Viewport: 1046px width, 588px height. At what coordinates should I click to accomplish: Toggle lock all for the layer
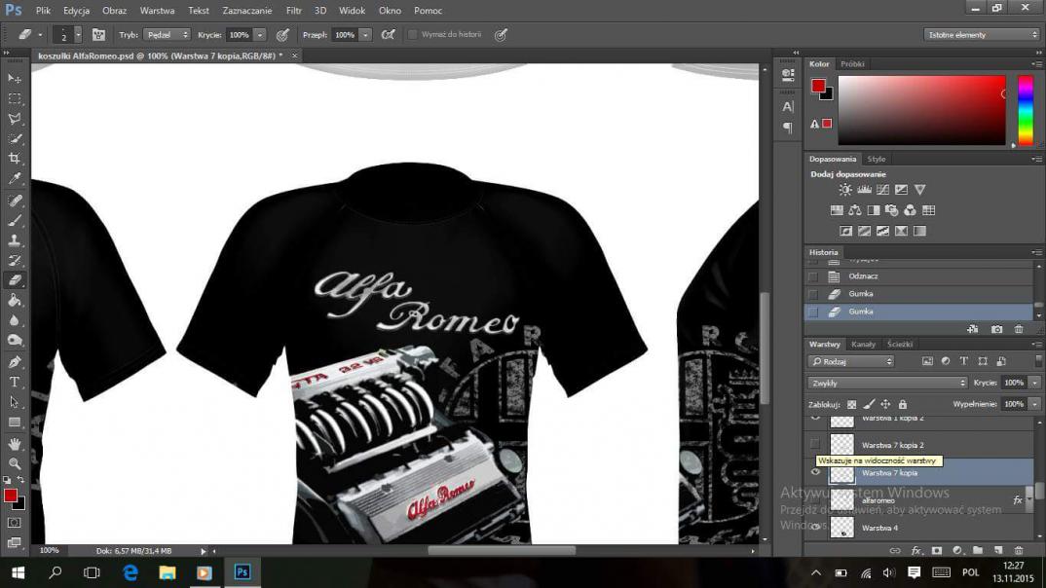[x=903, y=405]
